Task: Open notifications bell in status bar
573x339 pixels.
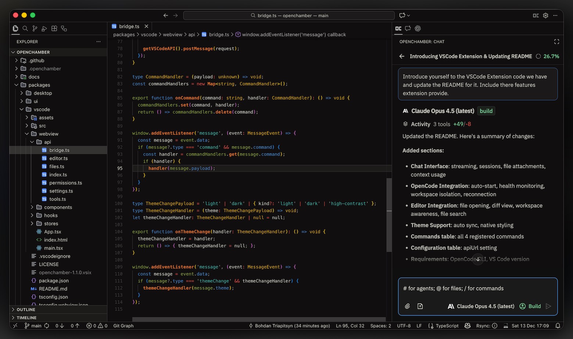Action: pyautogui.click(x=558, y=325)
